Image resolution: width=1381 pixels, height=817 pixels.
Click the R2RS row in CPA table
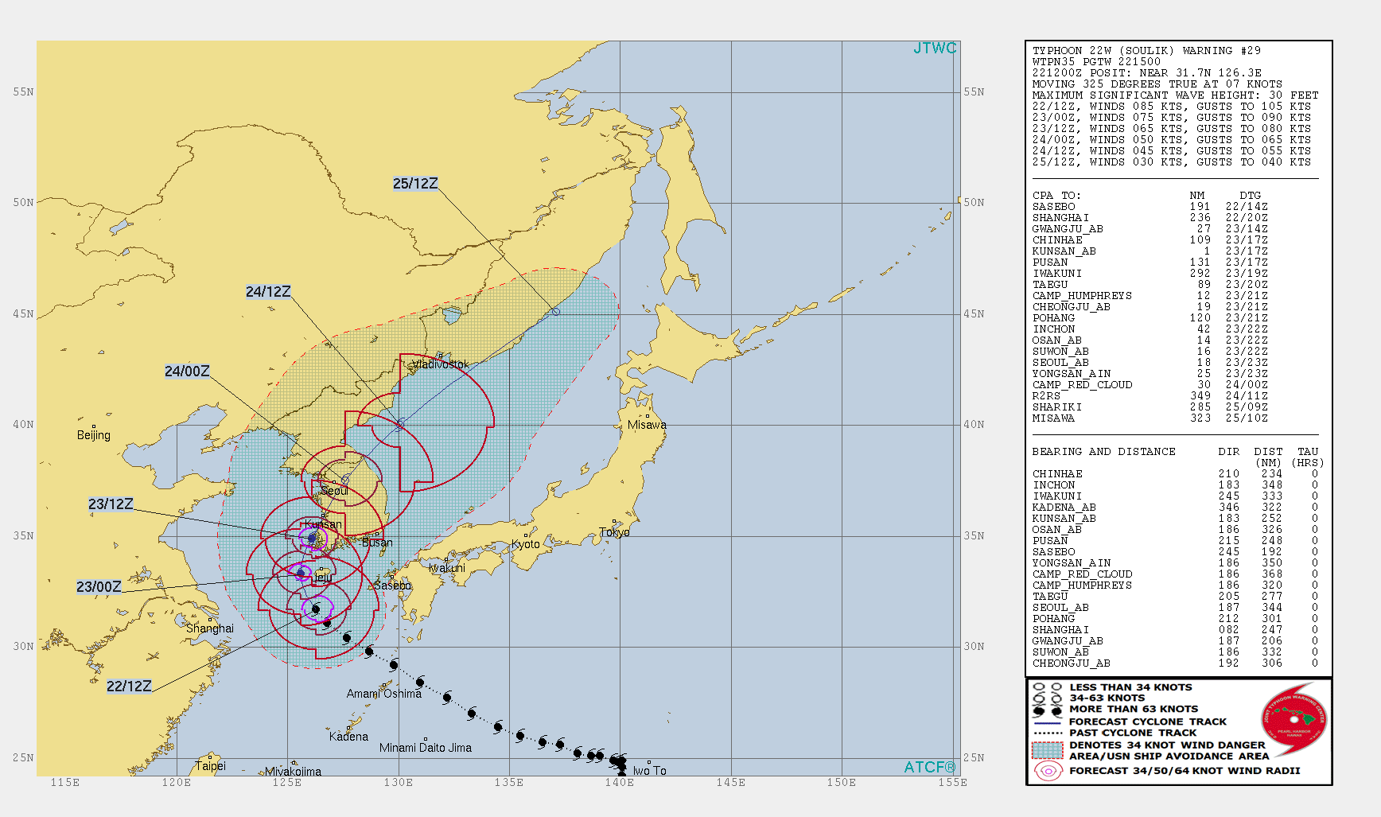click(1150, 395)
